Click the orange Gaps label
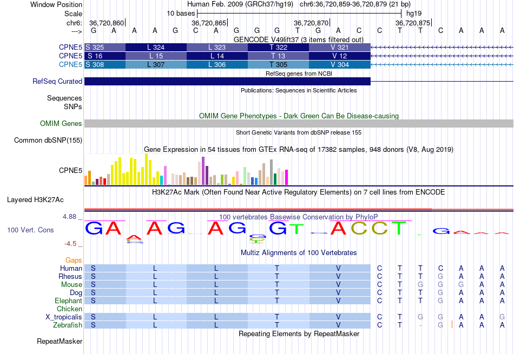 point(74,260)
